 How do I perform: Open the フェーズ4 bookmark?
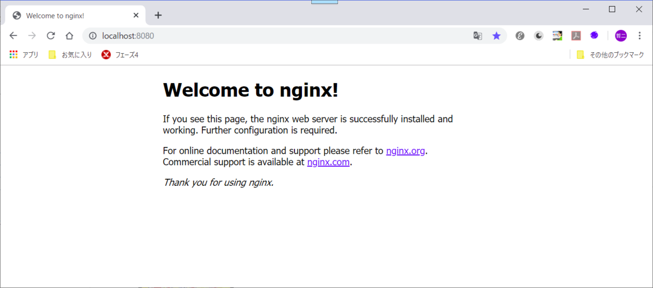pyautogui.click(x=120, y=54)
